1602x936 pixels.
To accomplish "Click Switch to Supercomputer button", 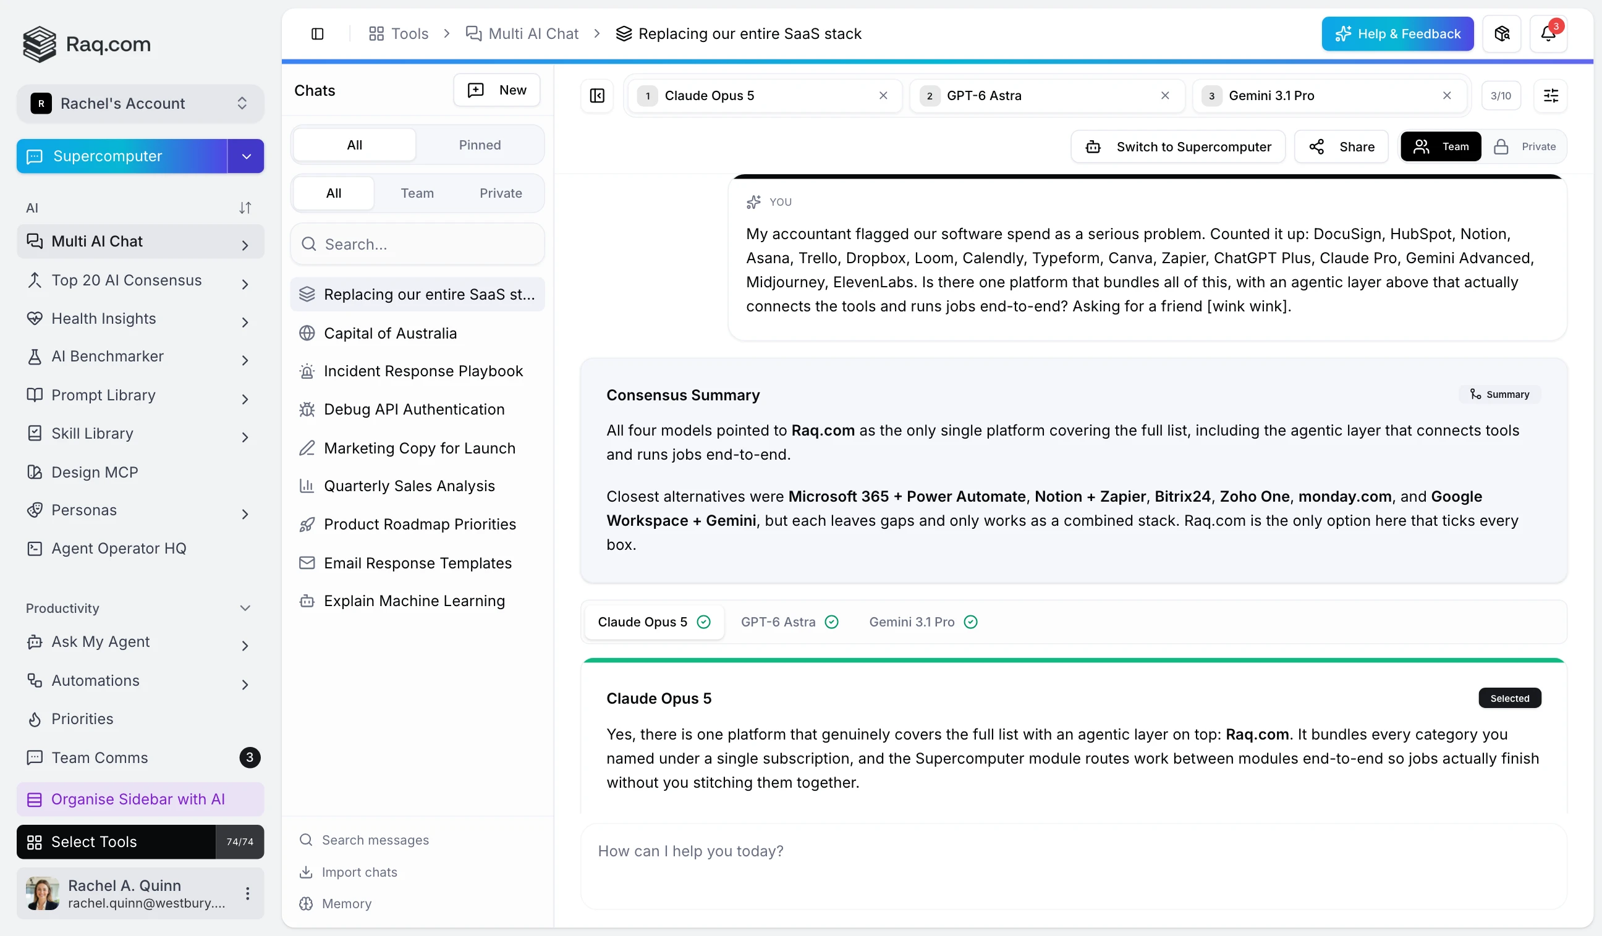I will [1178, 147].
